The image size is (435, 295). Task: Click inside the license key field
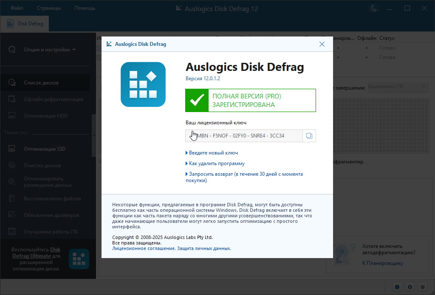click(x=244, y=136)
